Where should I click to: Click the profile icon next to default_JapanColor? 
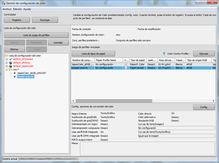pos(11,66)
